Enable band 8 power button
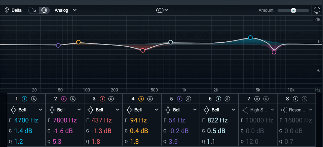 295,99
